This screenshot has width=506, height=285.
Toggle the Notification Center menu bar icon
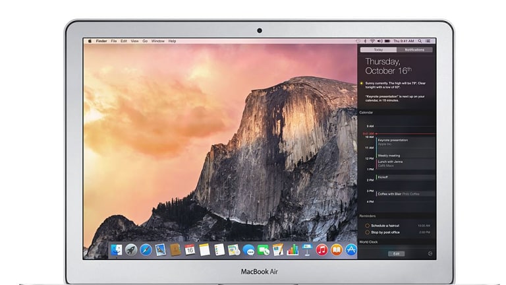[x=429, y=41]
